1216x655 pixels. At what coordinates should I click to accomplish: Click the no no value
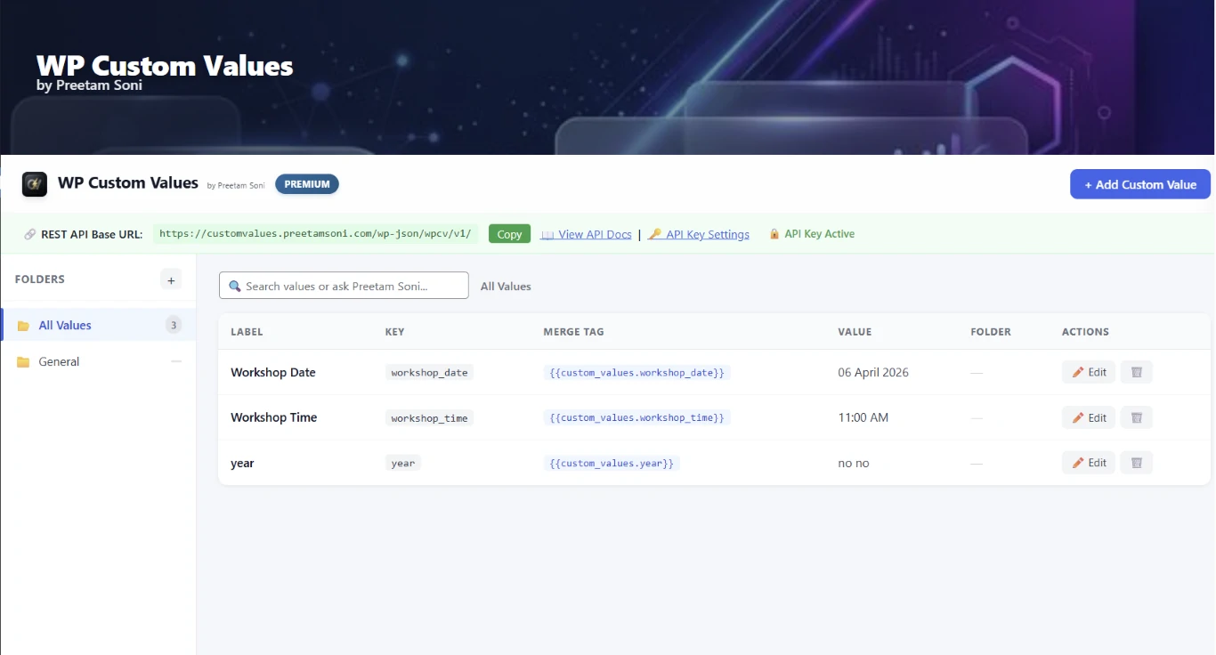(x=854, y=464)
